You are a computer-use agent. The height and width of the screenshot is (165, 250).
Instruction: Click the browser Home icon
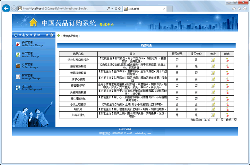click(x=234, y=8)
